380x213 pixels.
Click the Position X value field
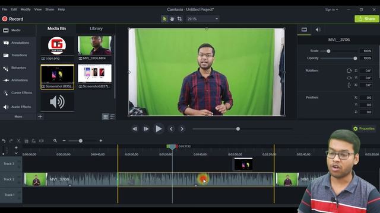pyautogui.click(x=366, y=98)
